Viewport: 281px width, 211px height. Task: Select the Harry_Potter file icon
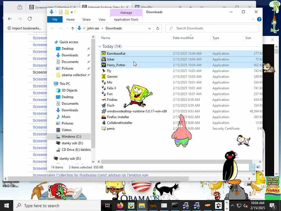103,65
